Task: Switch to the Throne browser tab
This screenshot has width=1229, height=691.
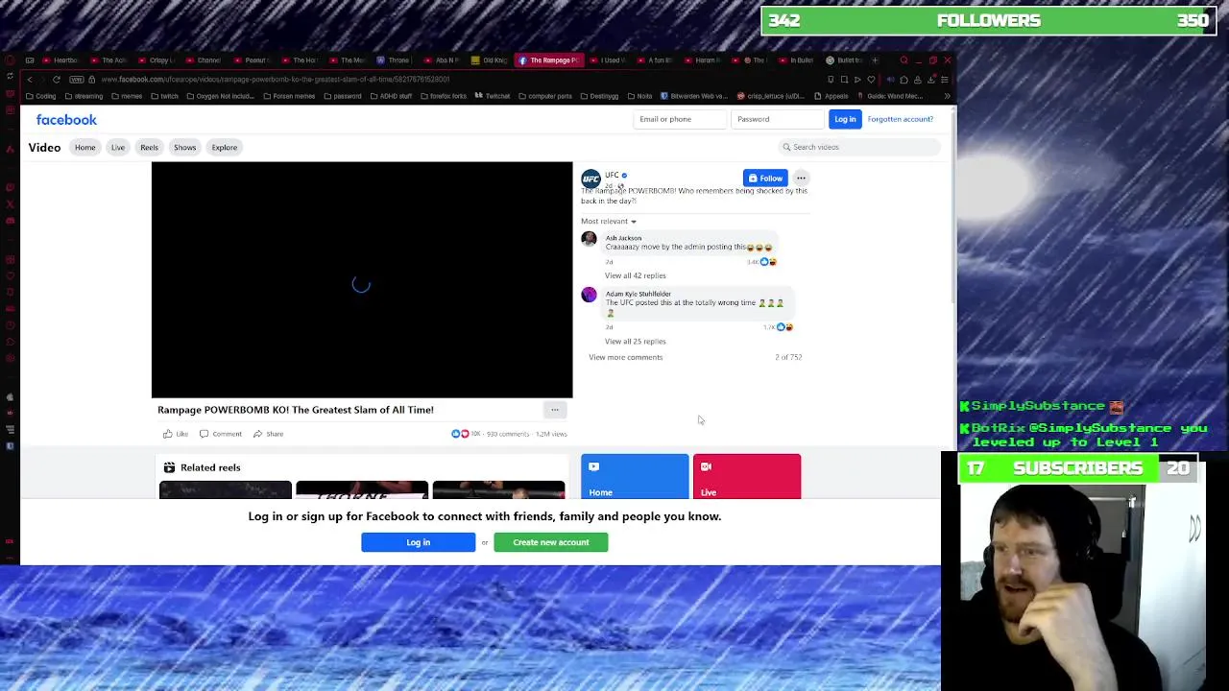Action: (x=394, y=60)
